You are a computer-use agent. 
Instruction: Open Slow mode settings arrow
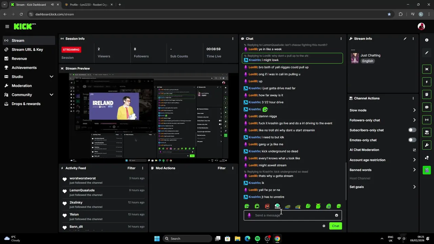[414, 110]
